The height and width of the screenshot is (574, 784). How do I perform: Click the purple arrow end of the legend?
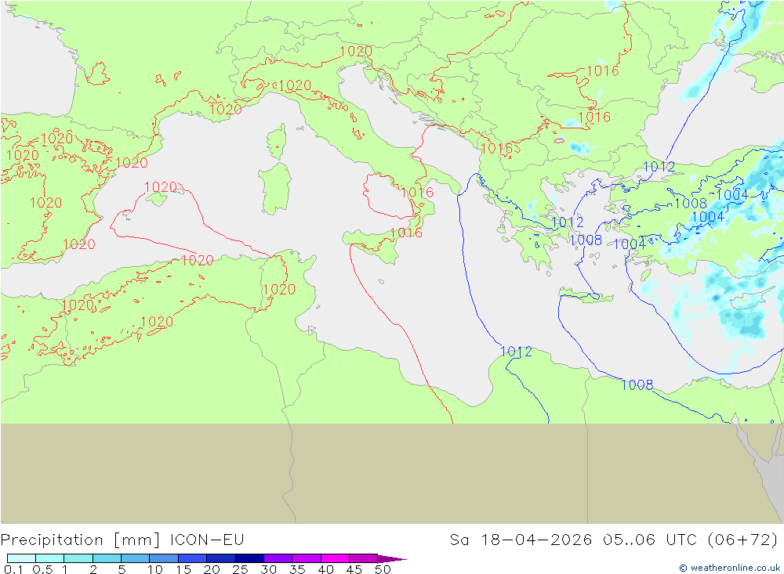[392, 559]
